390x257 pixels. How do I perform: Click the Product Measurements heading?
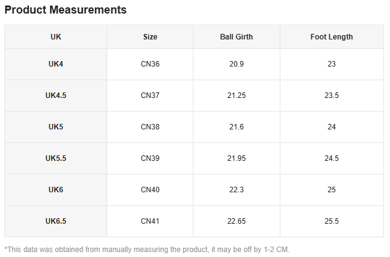[66, 10]
